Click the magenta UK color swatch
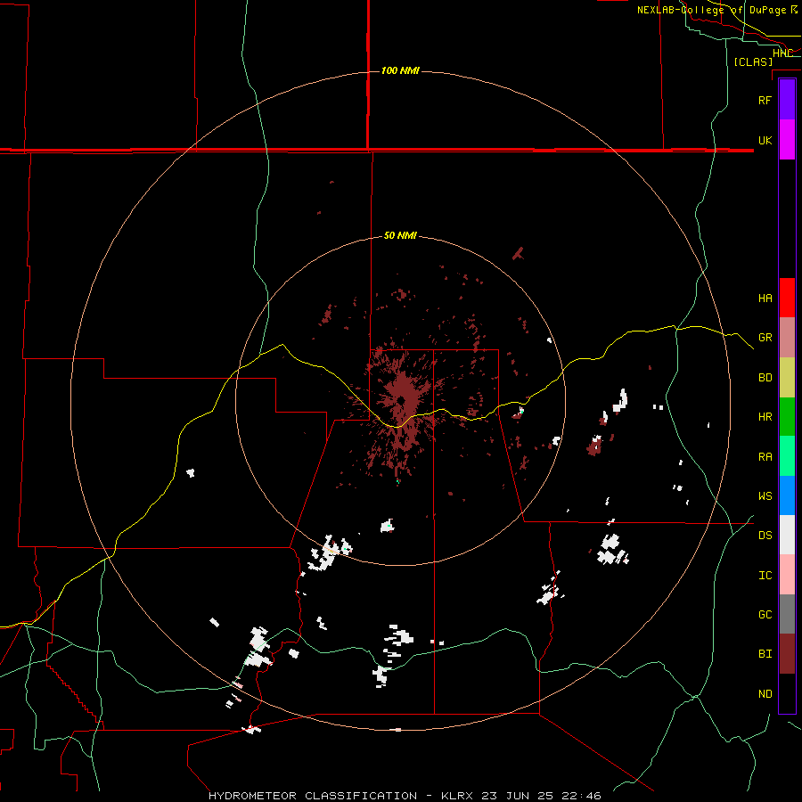Image resolution: width=802 pixels, height=802 pixels. 787,140
